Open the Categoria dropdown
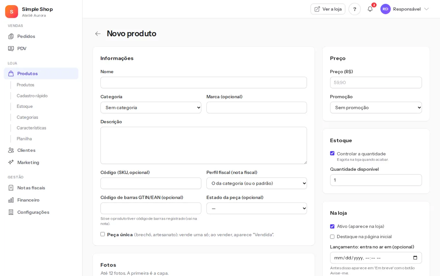 coord(151,107)
